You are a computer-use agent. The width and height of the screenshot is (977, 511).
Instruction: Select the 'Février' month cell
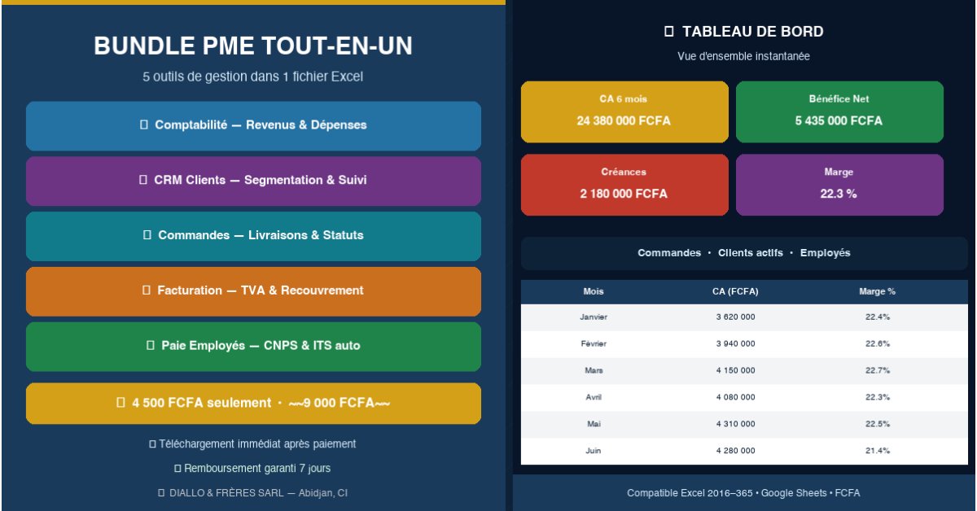coord(594,344)
